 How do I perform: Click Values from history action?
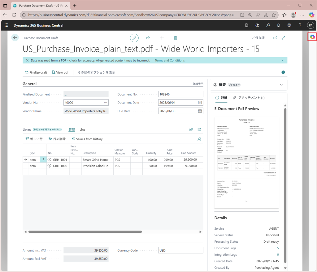click(87, 139)
